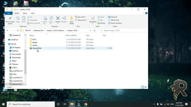This screenshot has height=107, width=191.
Task: Open the New item dropdown
Action: point(81,17)
